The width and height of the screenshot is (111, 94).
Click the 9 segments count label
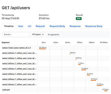[x=54, y=34]
